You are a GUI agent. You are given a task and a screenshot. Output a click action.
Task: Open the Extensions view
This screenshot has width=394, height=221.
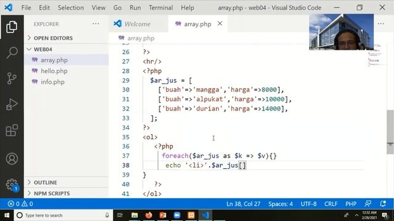(12, 130)
